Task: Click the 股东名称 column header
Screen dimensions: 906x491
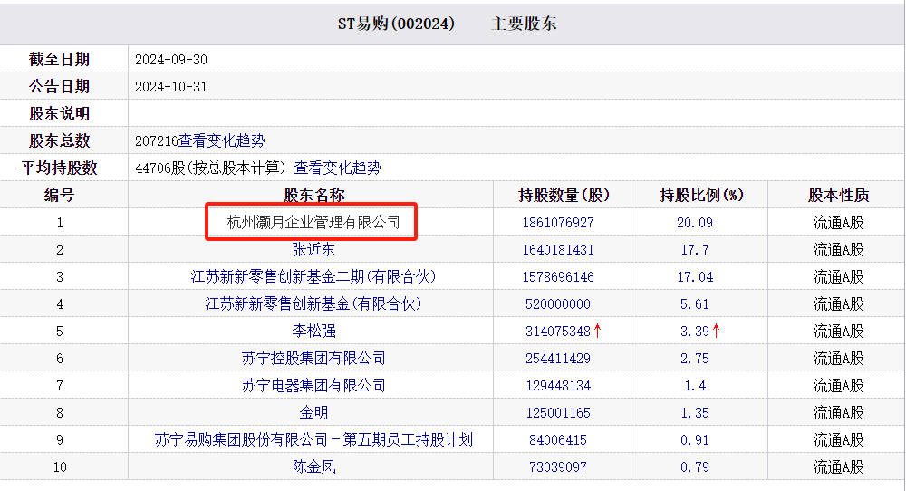Action: click(x=313, y=196)
